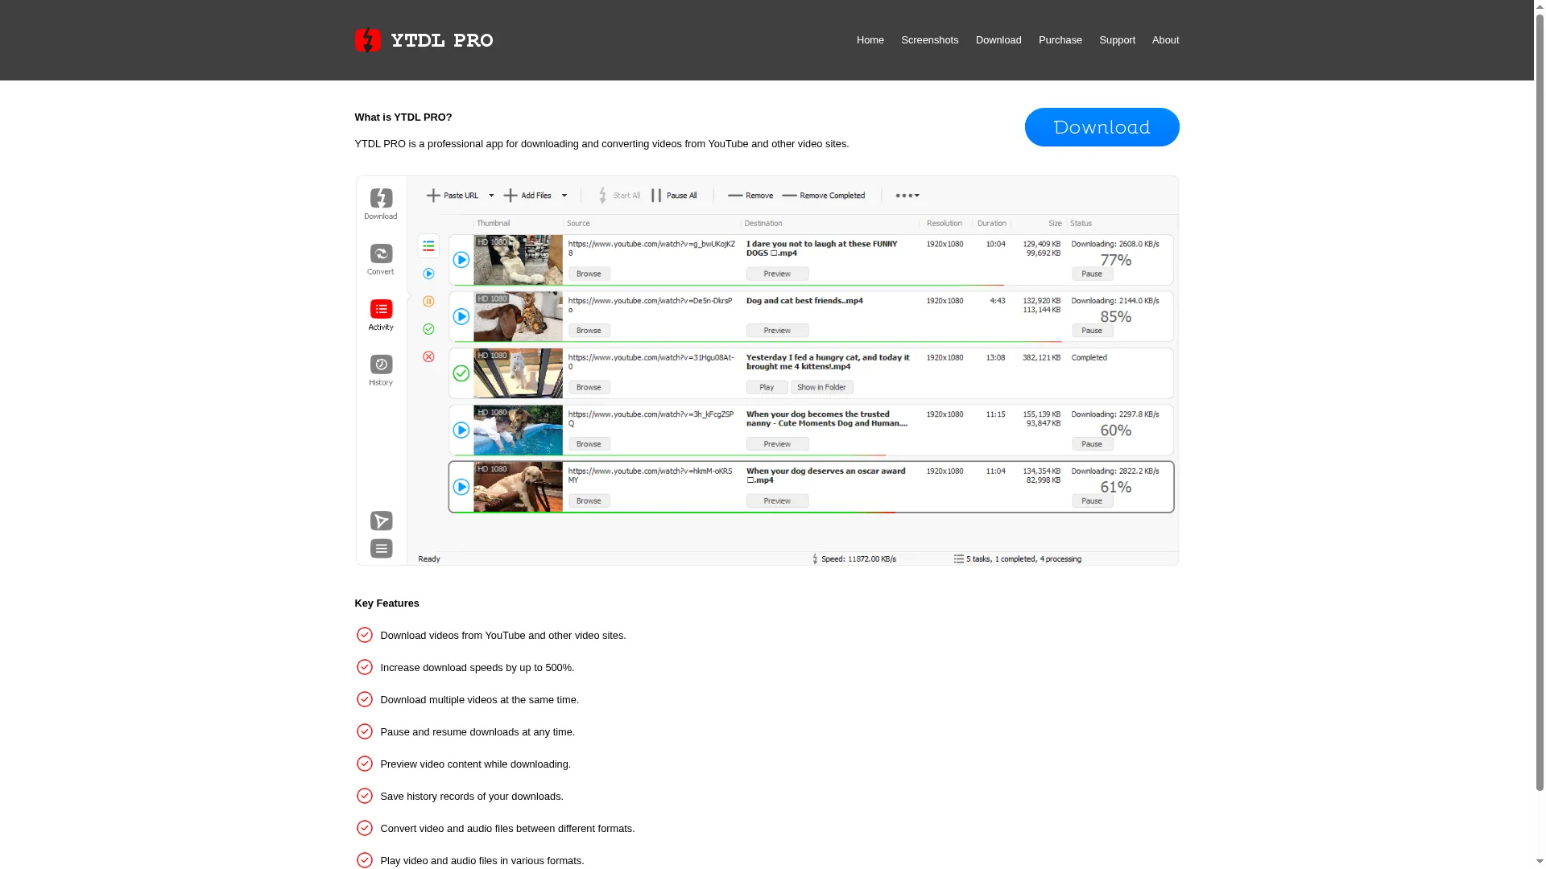Click the YTDL PRO logo in the header
The width and height of the screenshot is (1546, 869).
[424, 40]
